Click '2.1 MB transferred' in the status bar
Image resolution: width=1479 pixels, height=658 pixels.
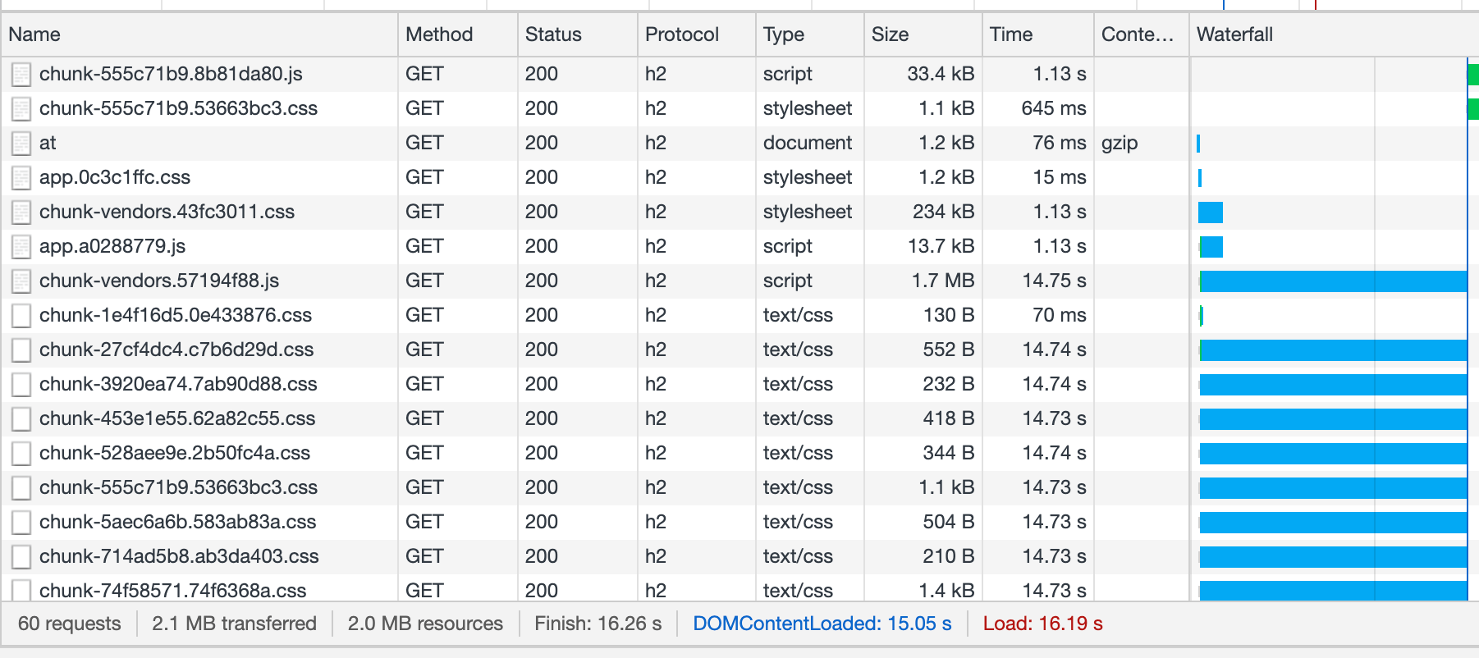pos(234,624)
